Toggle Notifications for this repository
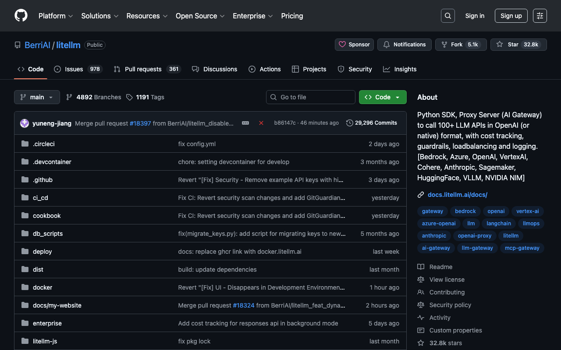561x350 pixels. [404, 45]
